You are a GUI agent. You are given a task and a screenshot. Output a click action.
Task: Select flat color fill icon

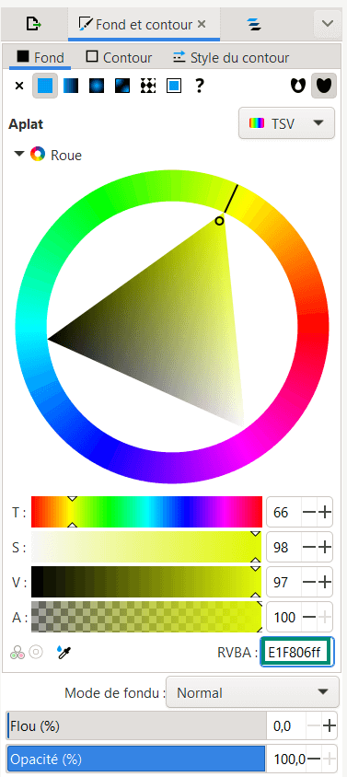point(45,87)
